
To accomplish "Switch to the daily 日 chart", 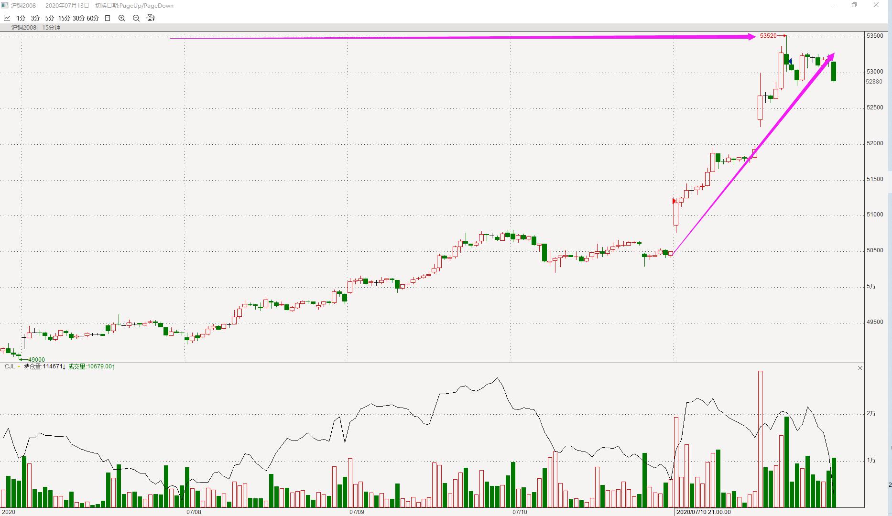I will 108,18.
